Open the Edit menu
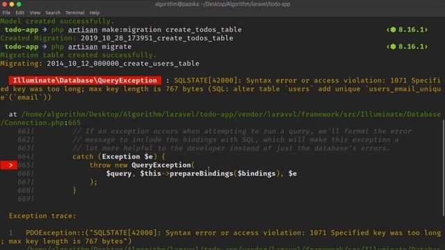This screenshot has width=445, height=250. (20, 12)
